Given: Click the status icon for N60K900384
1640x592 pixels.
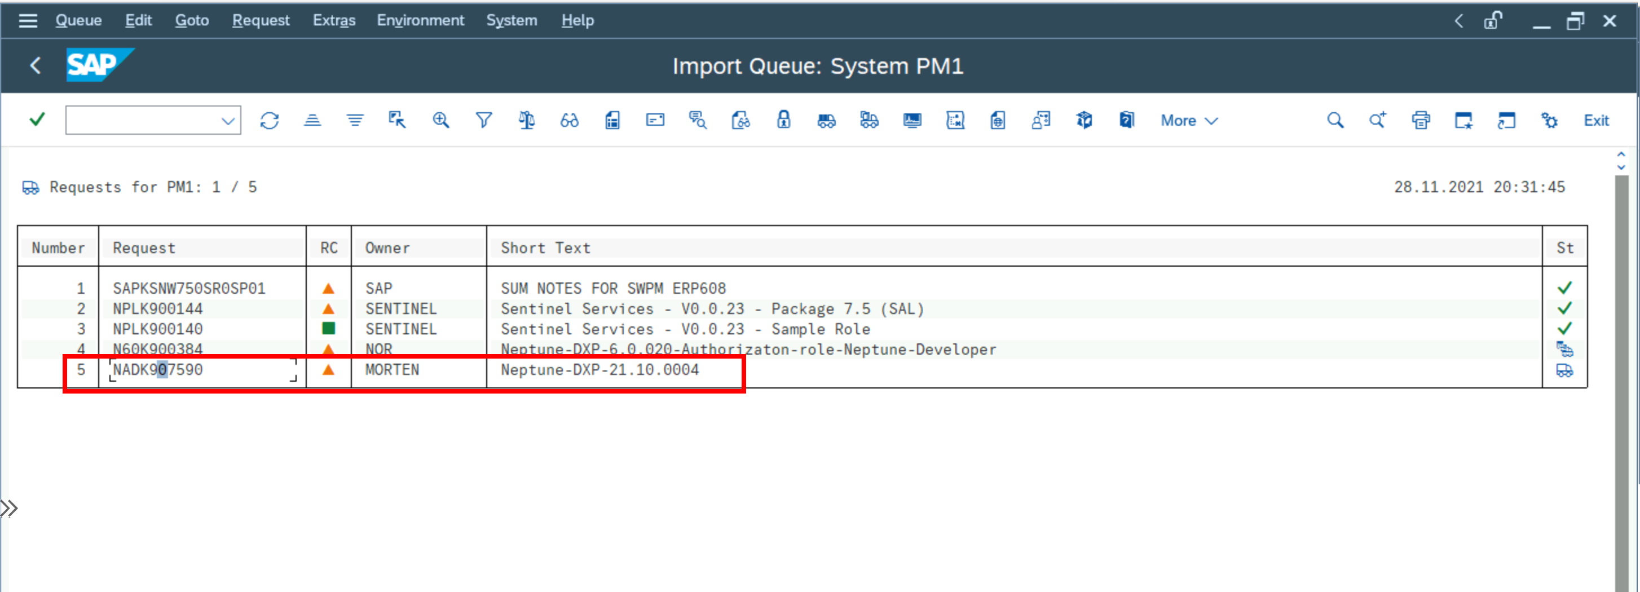Looking at the screenshot, I should 1564,349.
